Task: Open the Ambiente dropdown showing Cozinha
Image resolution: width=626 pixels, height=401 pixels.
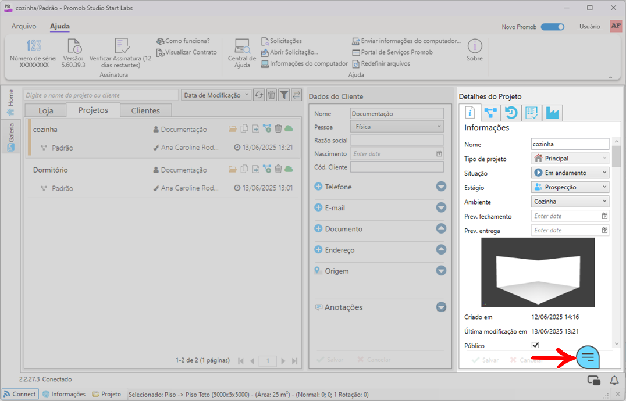Action: pyautogui.click(x=570, y=201)
